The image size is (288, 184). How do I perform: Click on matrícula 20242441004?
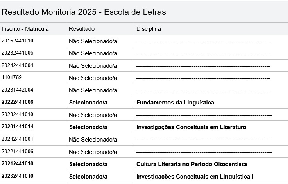(x=17, y=65)
